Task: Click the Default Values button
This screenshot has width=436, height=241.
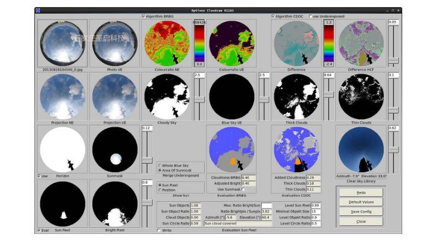Action: pyautogui.click(x=361, y=202)
